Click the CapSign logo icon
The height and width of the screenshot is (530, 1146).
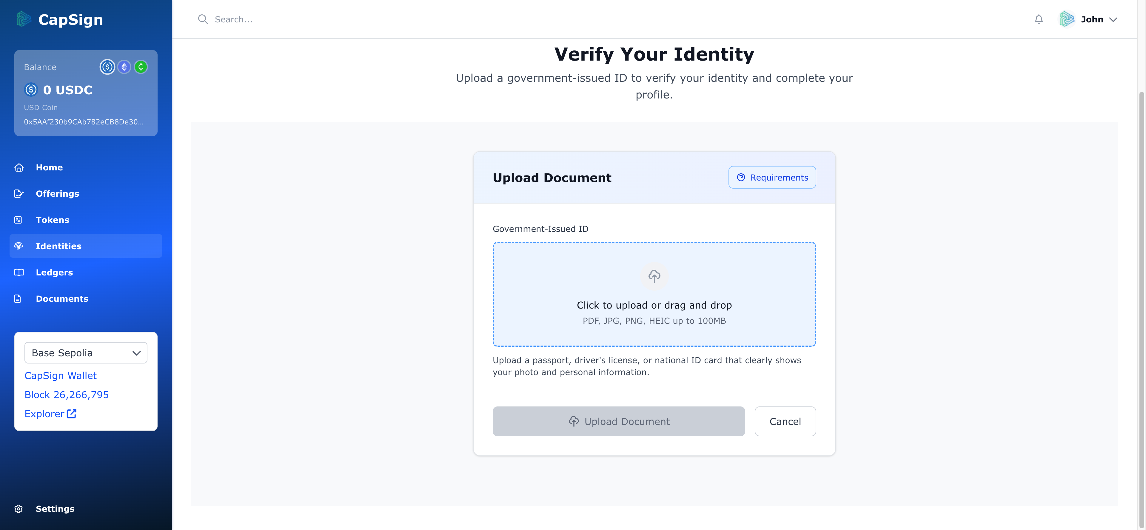[x=24, y=19]
